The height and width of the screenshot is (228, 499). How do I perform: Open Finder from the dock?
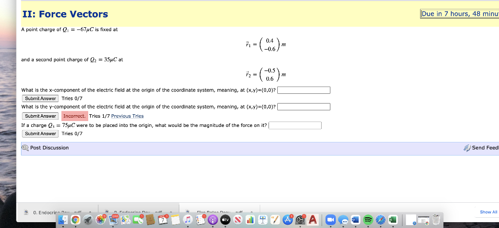point(63,220)
